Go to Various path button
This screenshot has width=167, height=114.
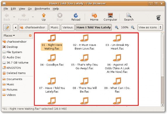coord(68,28)
